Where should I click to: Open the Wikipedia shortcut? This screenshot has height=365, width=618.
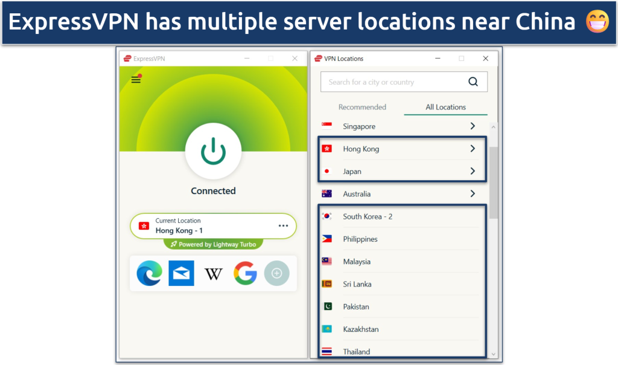click(x=213, y=274)
